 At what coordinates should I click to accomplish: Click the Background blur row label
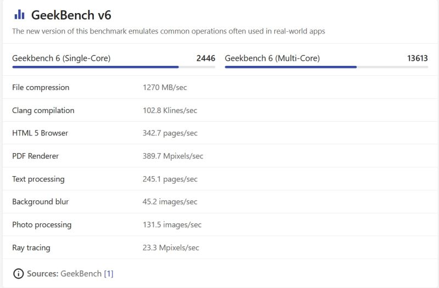pyautogui.click(x=40, y=202)
